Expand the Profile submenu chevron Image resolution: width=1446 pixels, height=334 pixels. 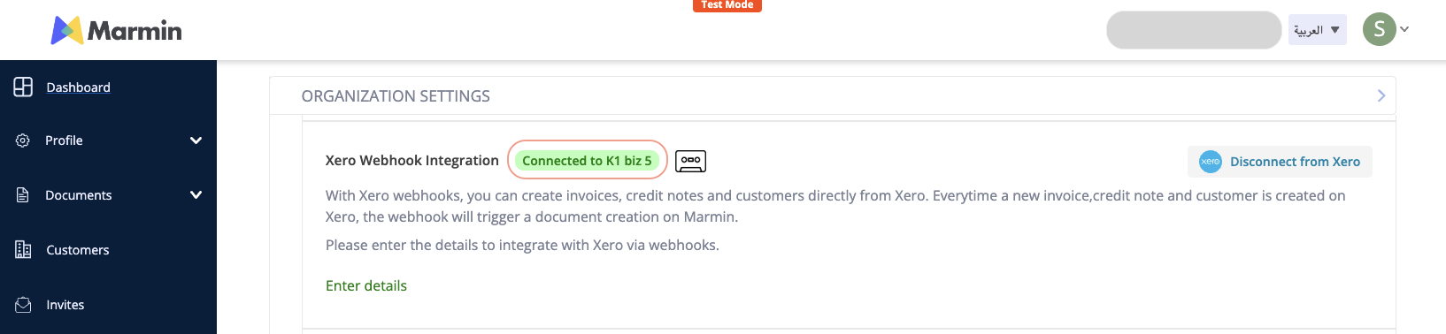point(196,140)
